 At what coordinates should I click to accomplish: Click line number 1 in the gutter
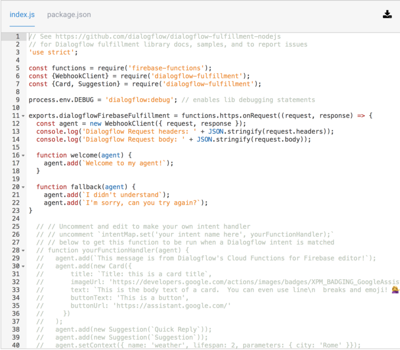click(x=17, y=37)
